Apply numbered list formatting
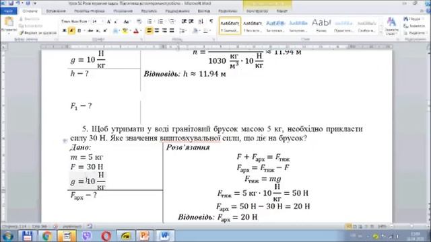Image resolution: width=431 pixels, height=242 pixels. pyautogui.click(x=161, y=22)
